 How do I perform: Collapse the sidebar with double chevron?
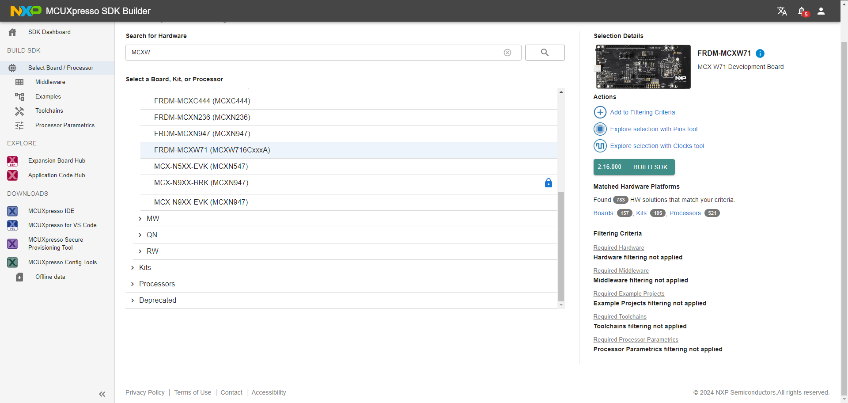coord(102,394)
